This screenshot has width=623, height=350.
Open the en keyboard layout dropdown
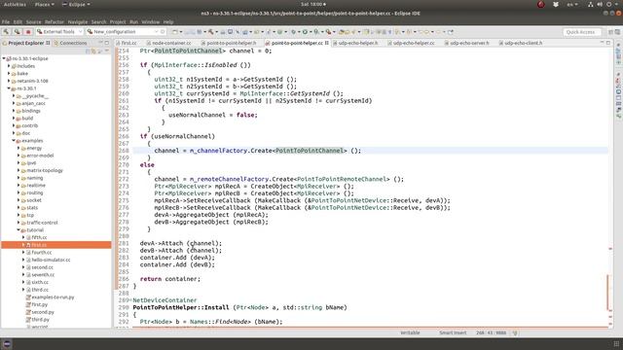click(x=572, y=4)
